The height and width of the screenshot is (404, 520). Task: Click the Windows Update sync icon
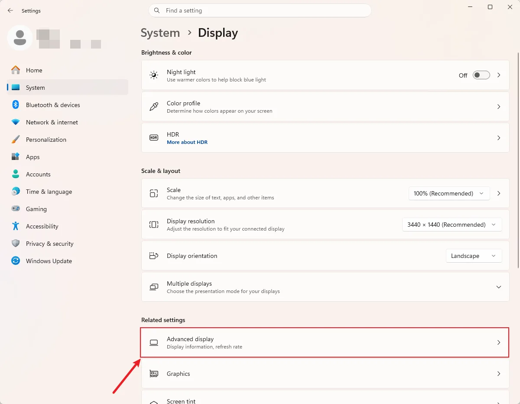[x=16, y=261]
